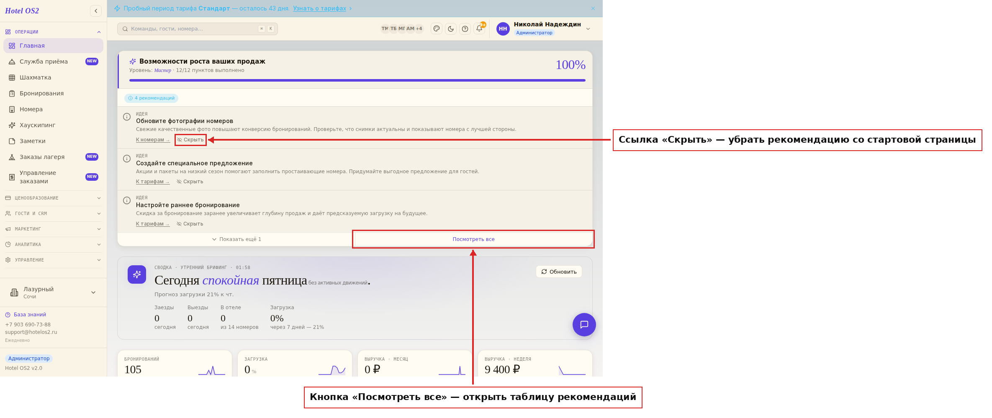Collapse the sidebar with the chevron button
This screenshot has width=992, height=418.
tap(96, 11)
